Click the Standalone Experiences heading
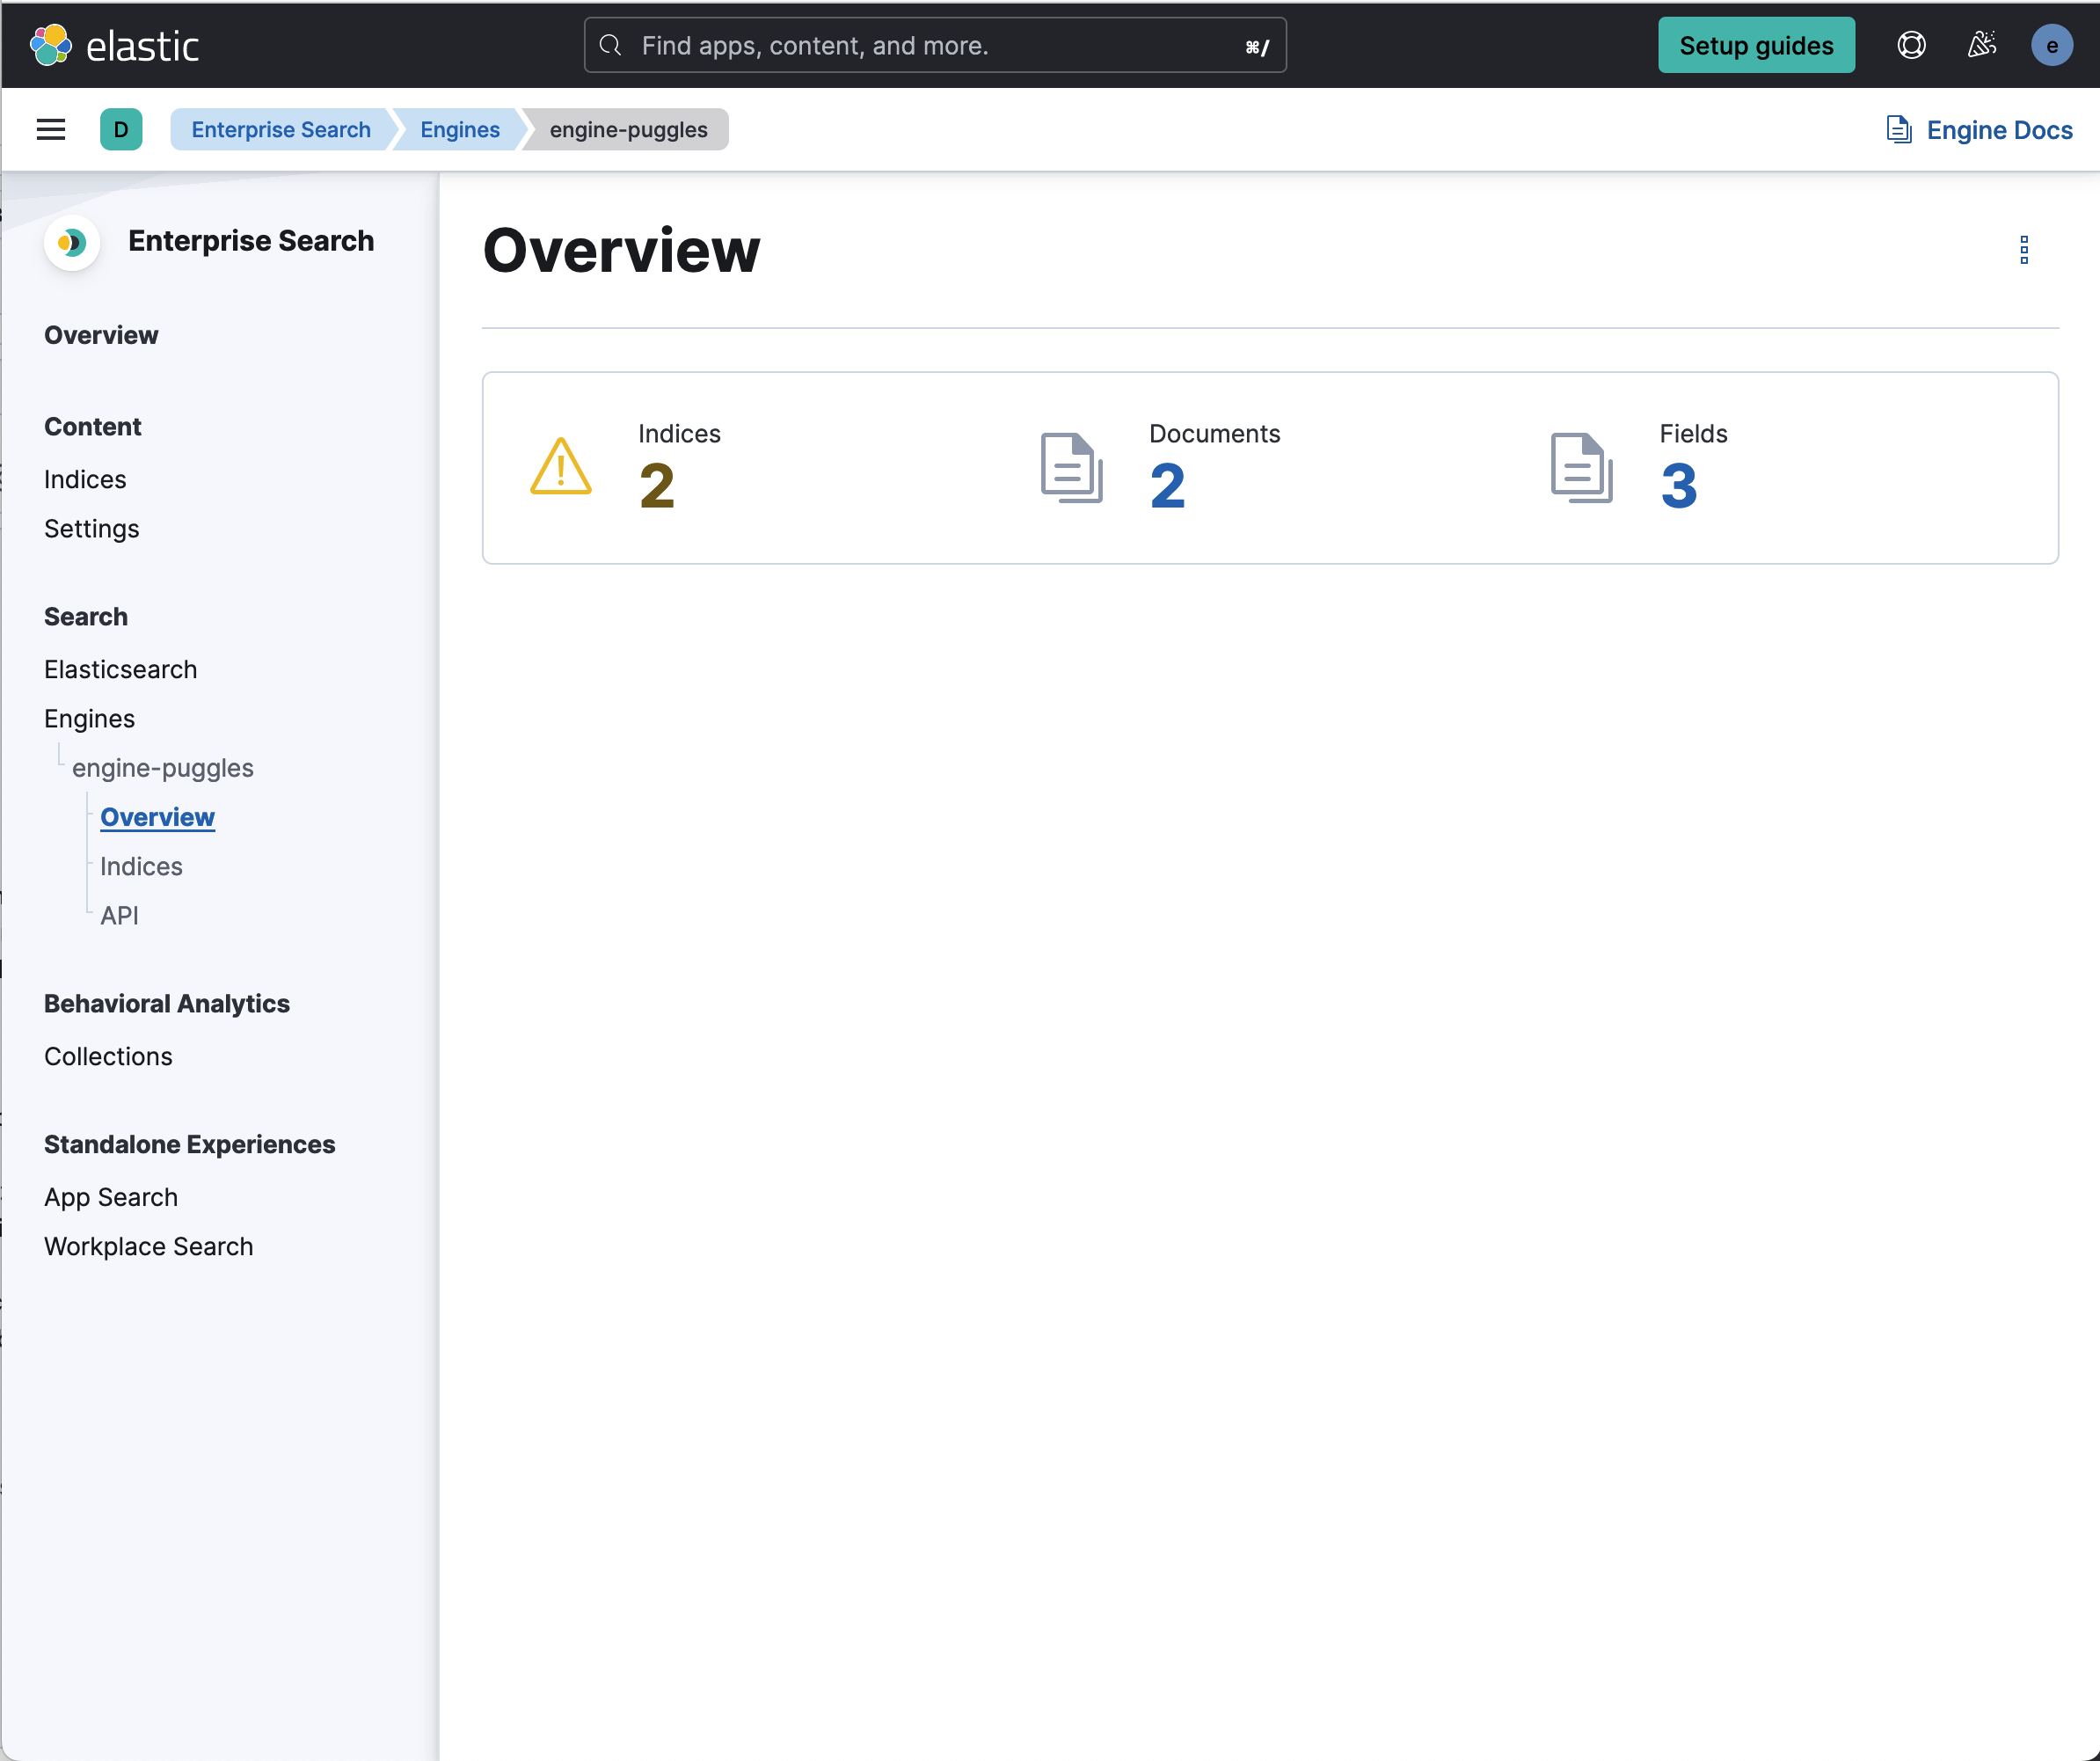This screenshot has width=2100, height=1761. coord(190,1145)
